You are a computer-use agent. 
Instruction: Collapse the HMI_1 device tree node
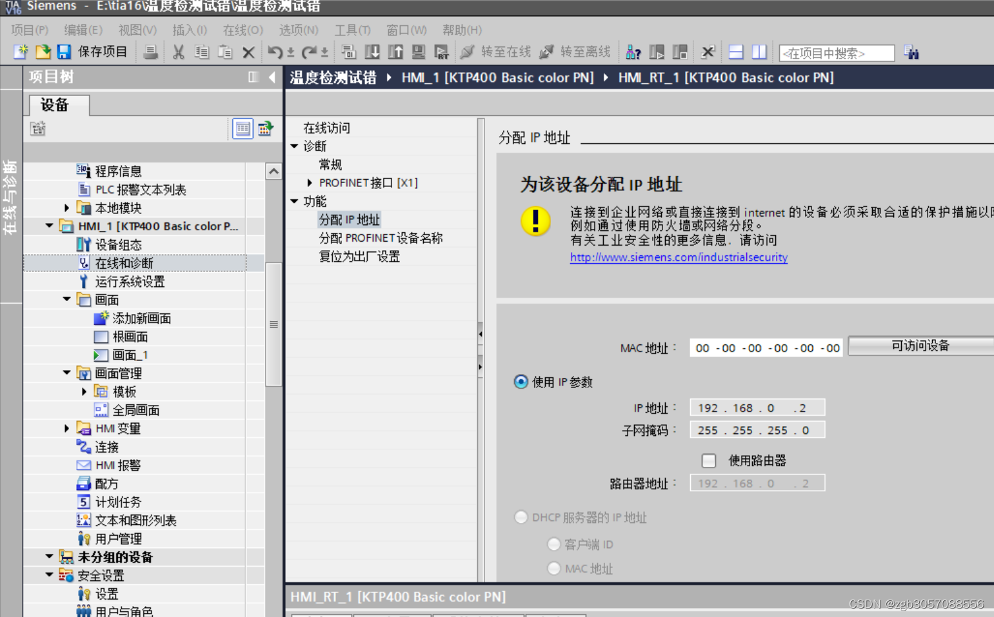(49, 226)
